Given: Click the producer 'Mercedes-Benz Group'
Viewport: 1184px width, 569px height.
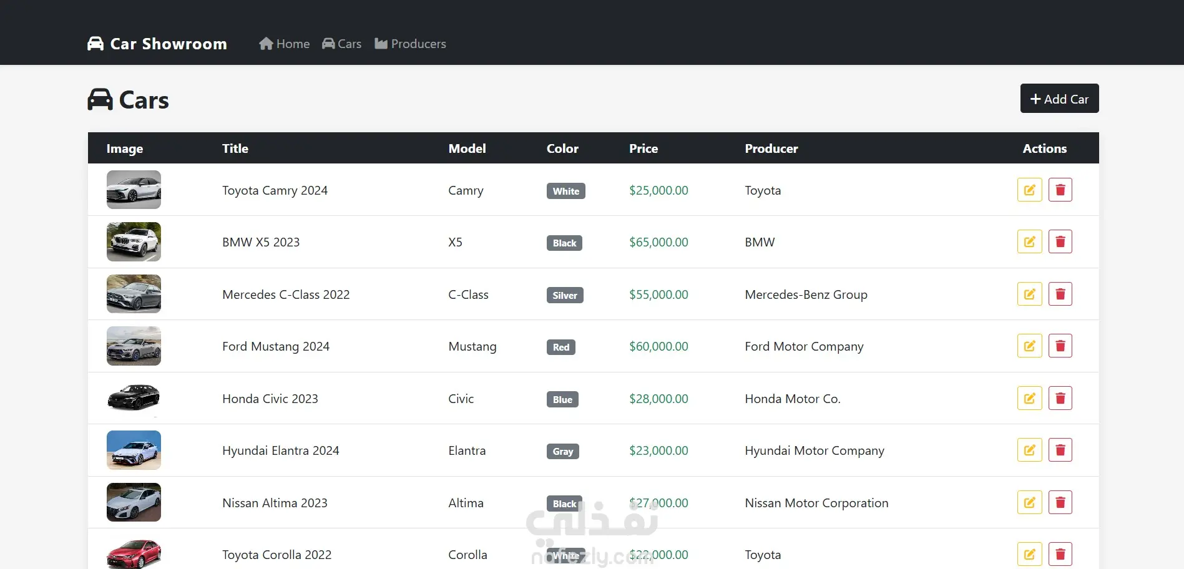Looking at the screenshot, I should 806,294.
